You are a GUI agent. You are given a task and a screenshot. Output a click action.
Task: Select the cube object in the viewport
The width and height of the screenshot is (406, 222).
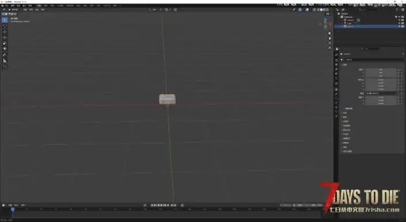point(167,99)
